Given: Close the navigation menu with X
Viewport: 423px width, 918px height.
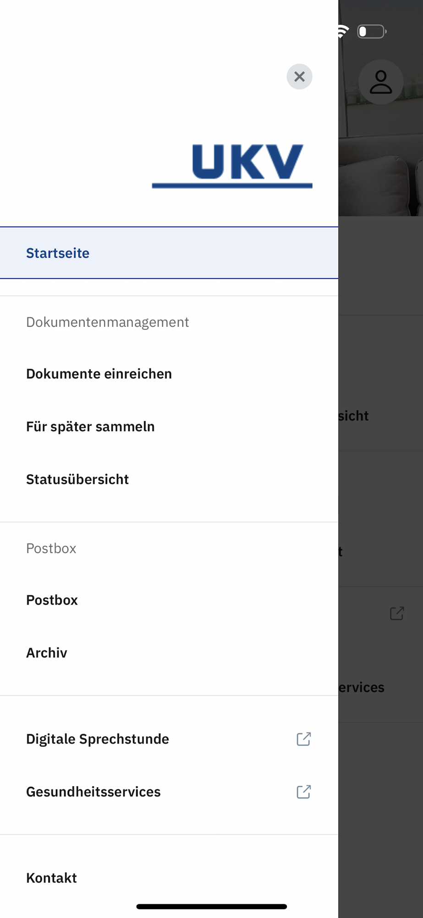Looking at the screenshot, I should coord(299,77).
